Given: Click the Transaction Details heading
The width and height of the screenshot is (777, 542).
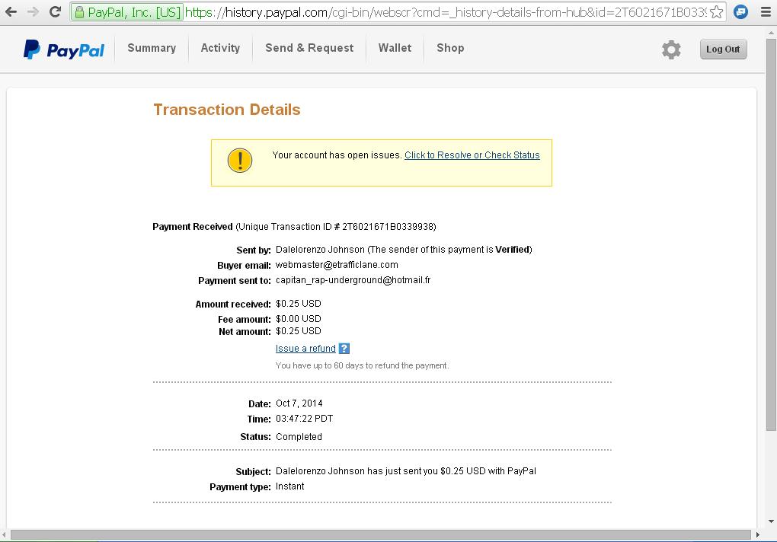Looking at the screenshot, I should click(227, 110).
